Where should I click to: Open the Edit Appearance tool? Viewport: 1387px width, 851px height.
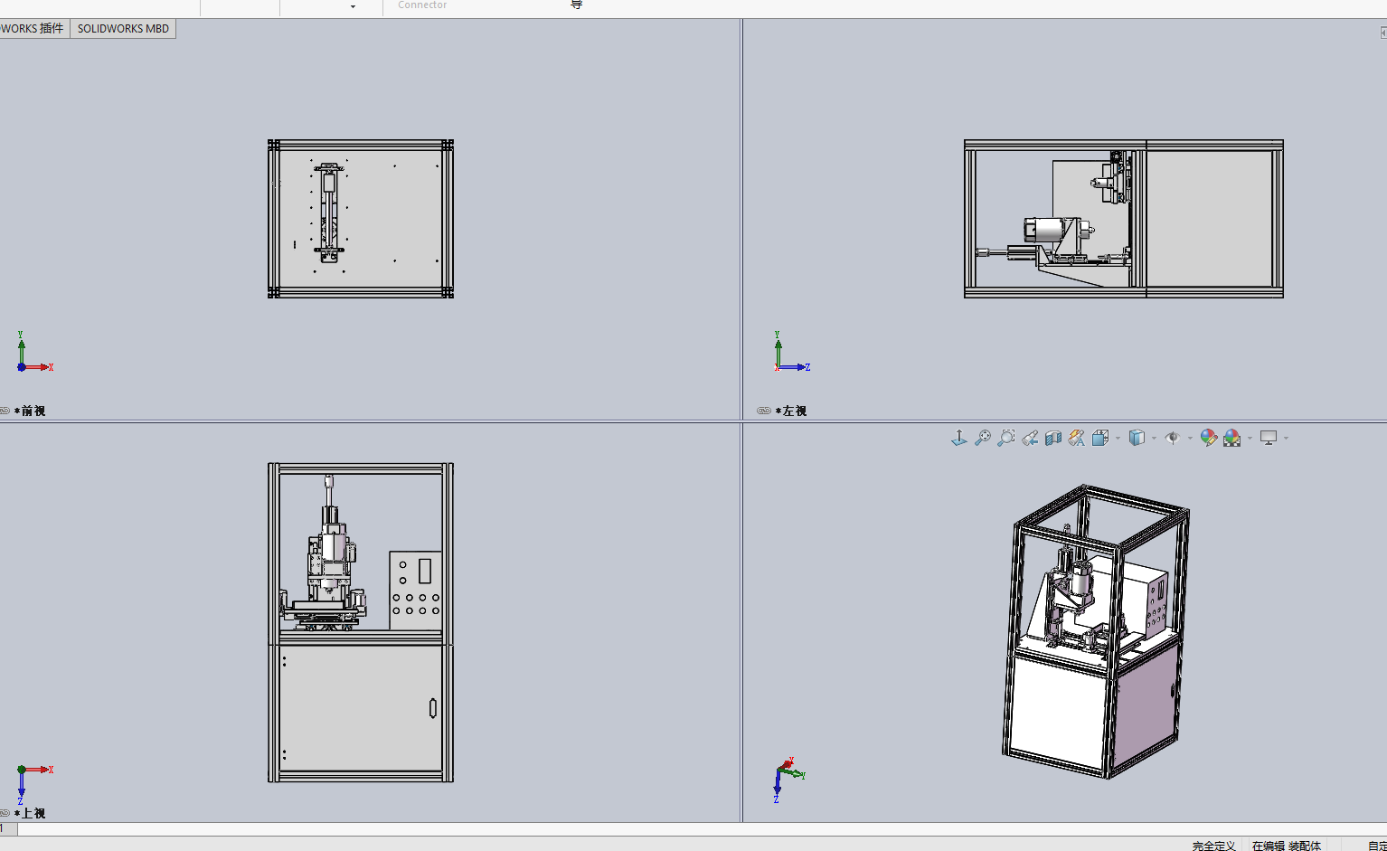pyautogui.click(x=1209, y=438)
